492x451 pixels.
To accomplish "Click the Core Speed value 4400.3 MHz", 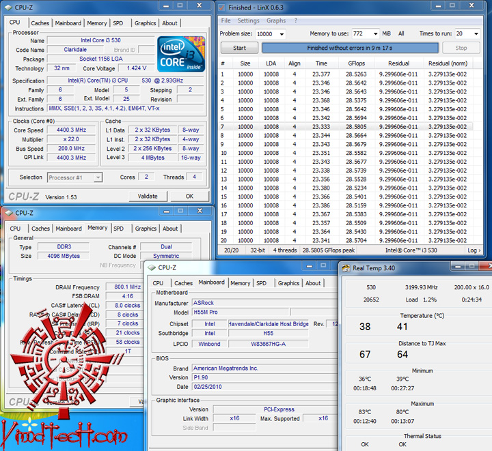I will coord(71,130).
